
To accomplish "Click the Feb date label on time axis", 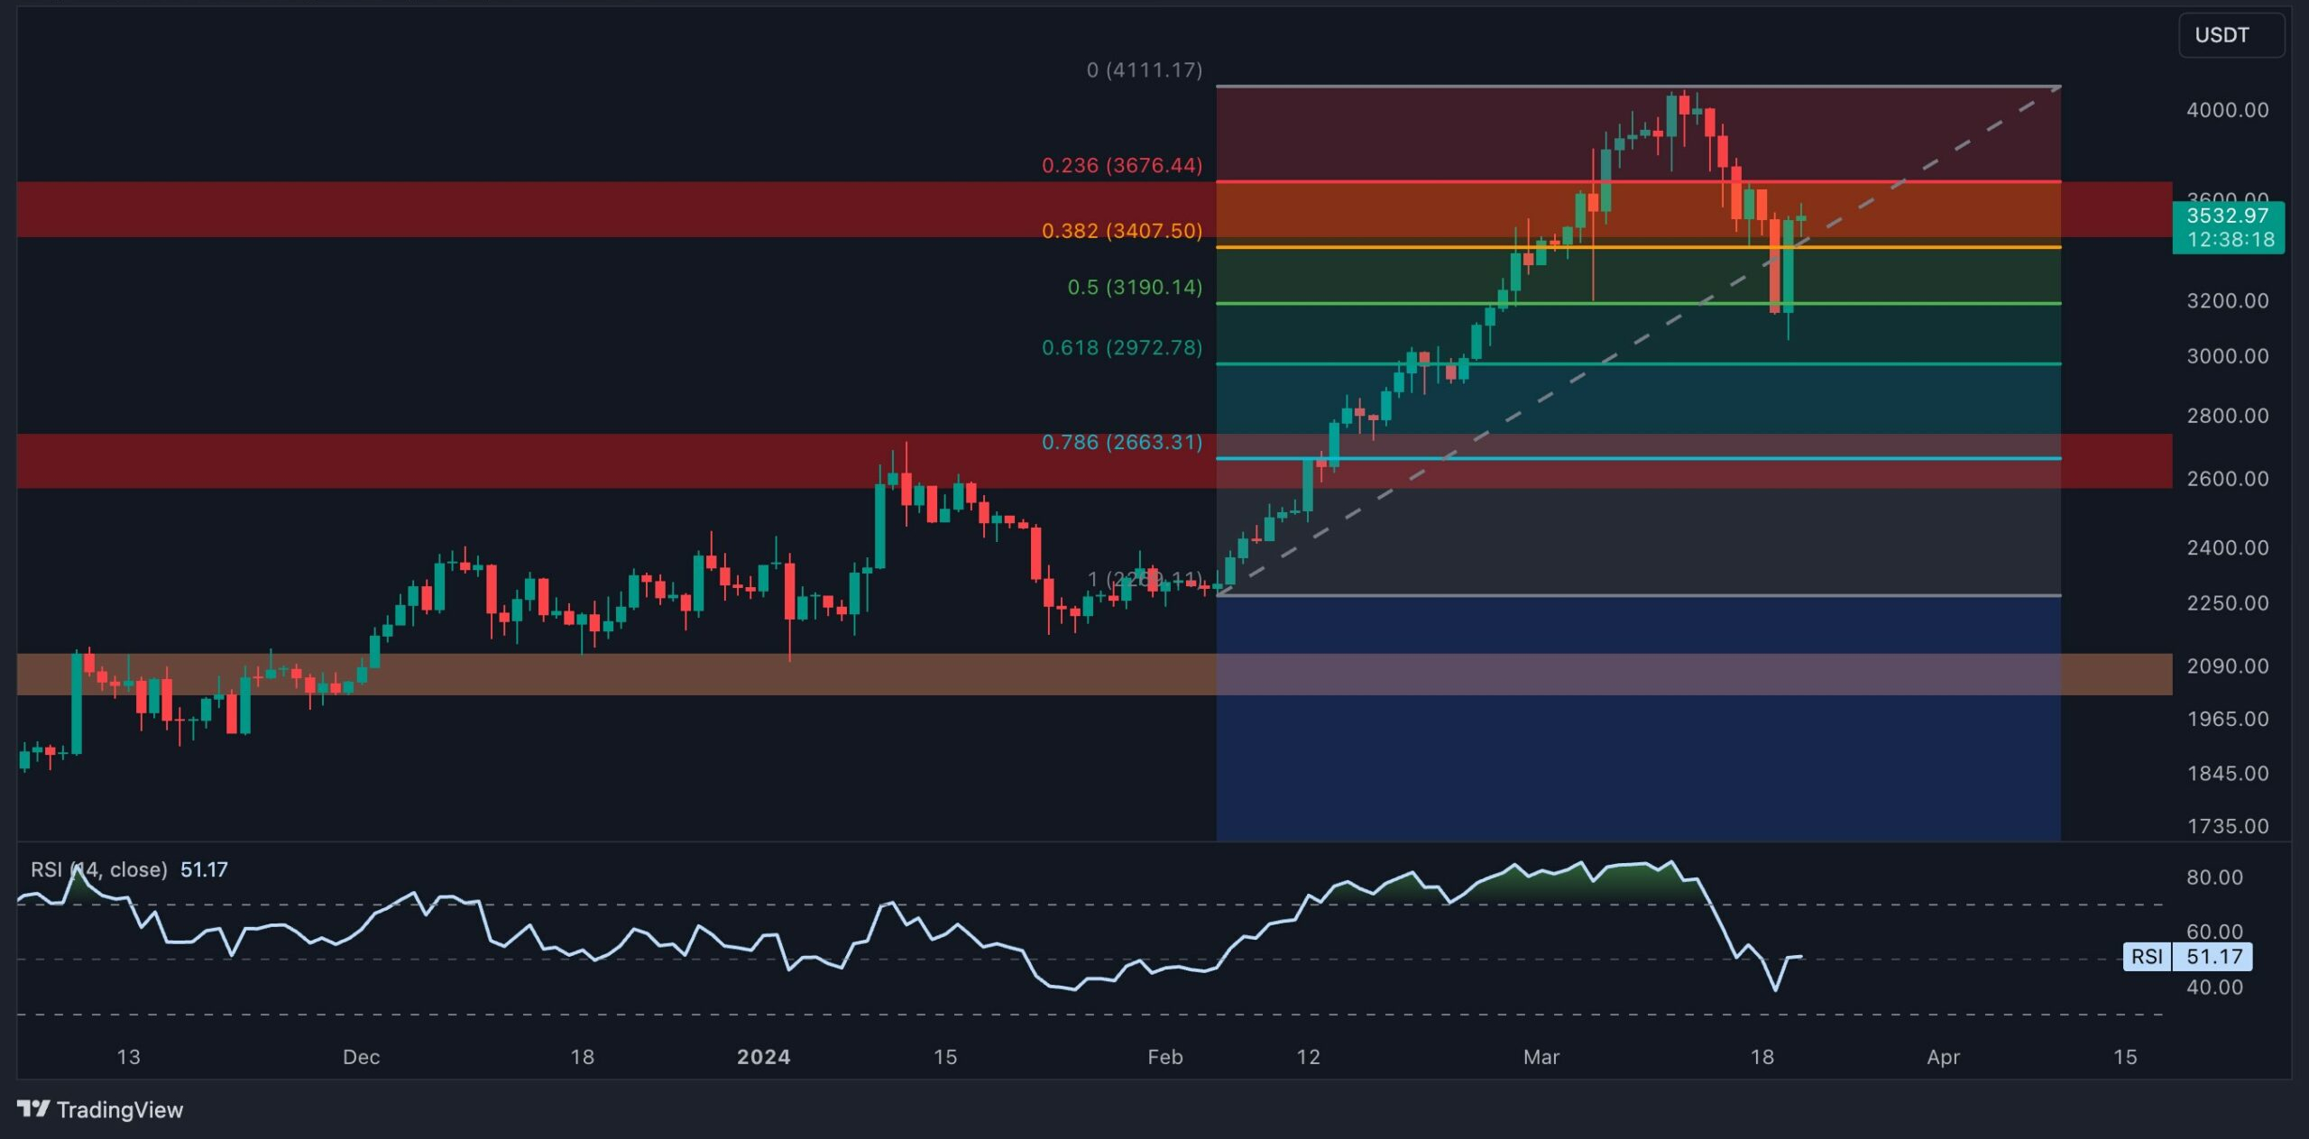I will pyautogui.click(x=1164, y=1057).
